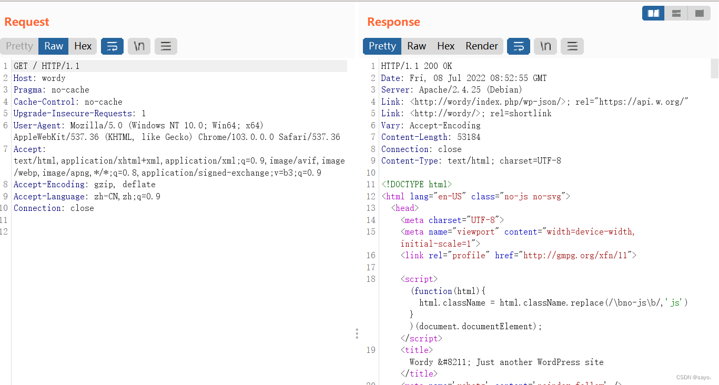
Task: Toggle non-printable characters in Request panel
Action: point(139,46)
